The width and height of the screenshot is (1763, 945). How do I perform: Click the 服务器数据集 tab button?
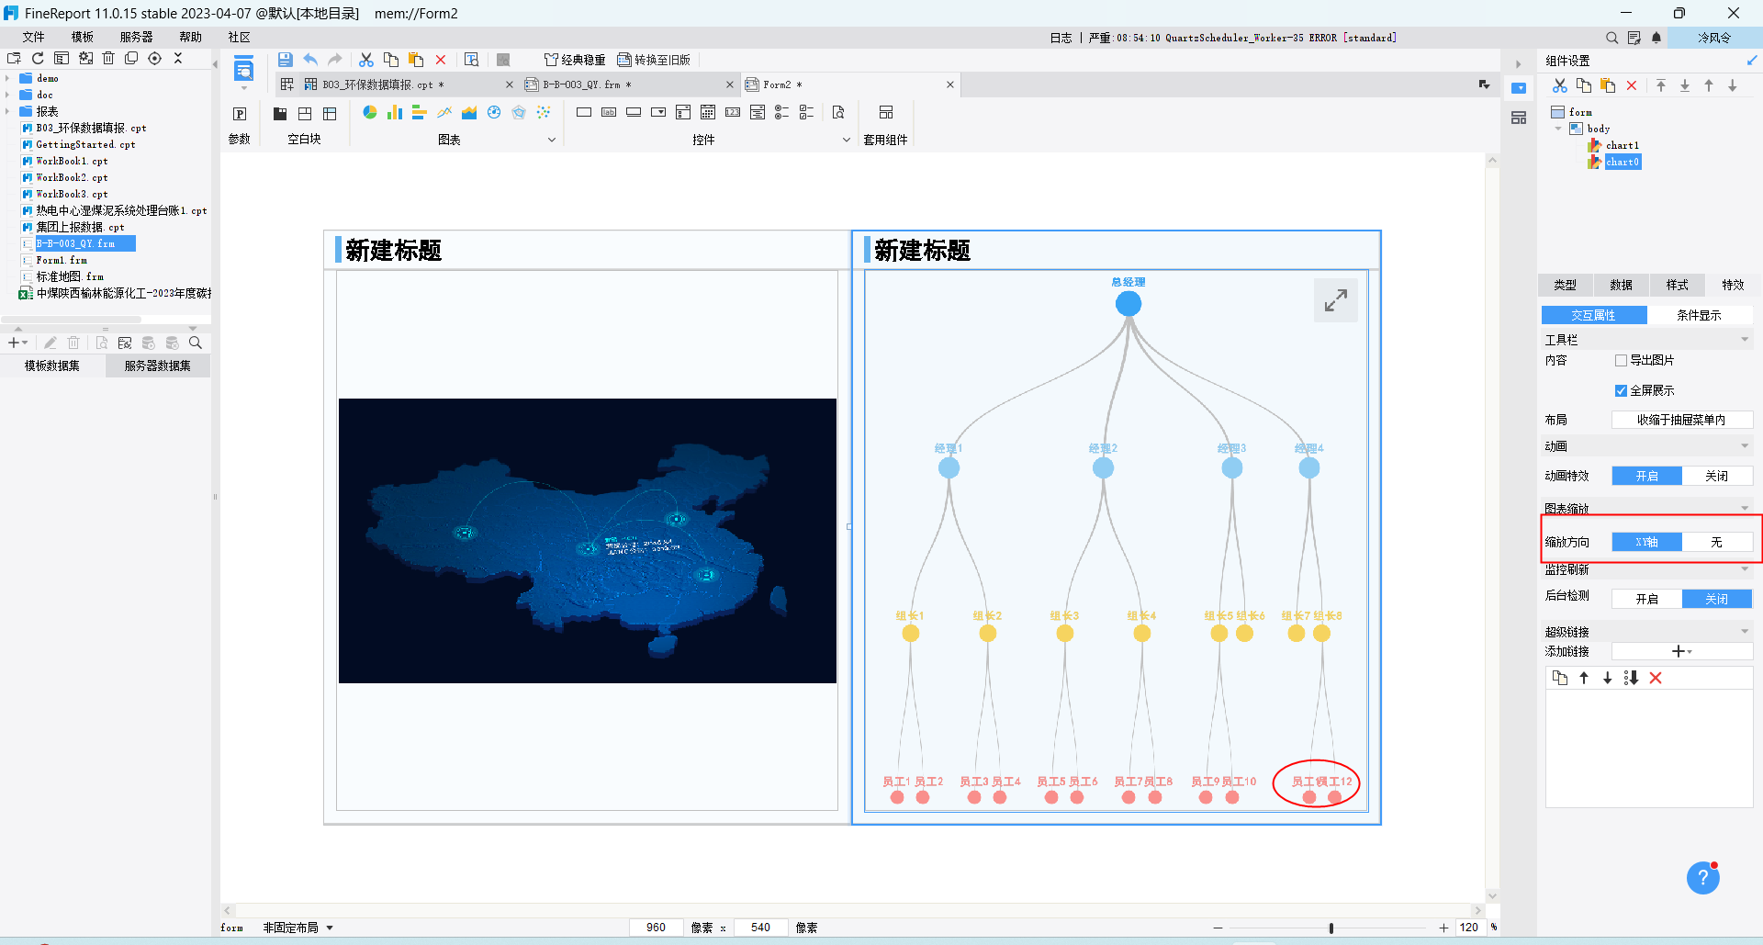(158, 366)
